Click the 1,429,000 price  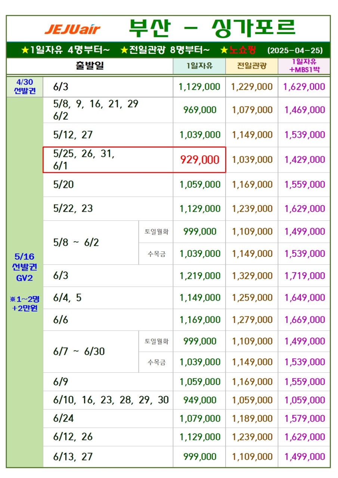(304, 160)
